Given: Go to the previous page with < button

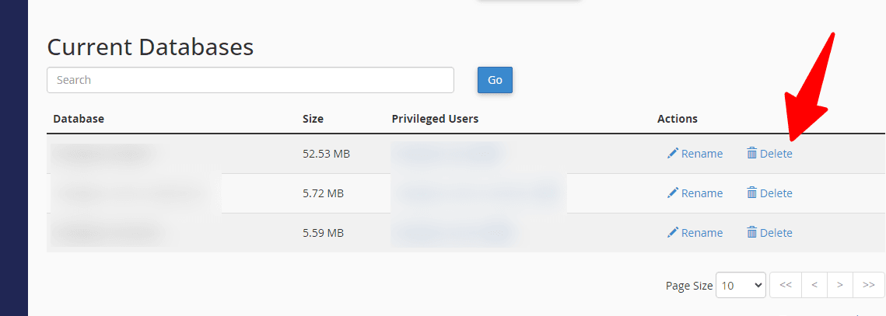Looking at the screenshot, I should (814, 286).
